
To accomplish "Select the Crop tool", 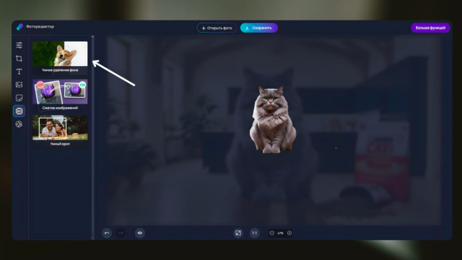I will point(19,58).
